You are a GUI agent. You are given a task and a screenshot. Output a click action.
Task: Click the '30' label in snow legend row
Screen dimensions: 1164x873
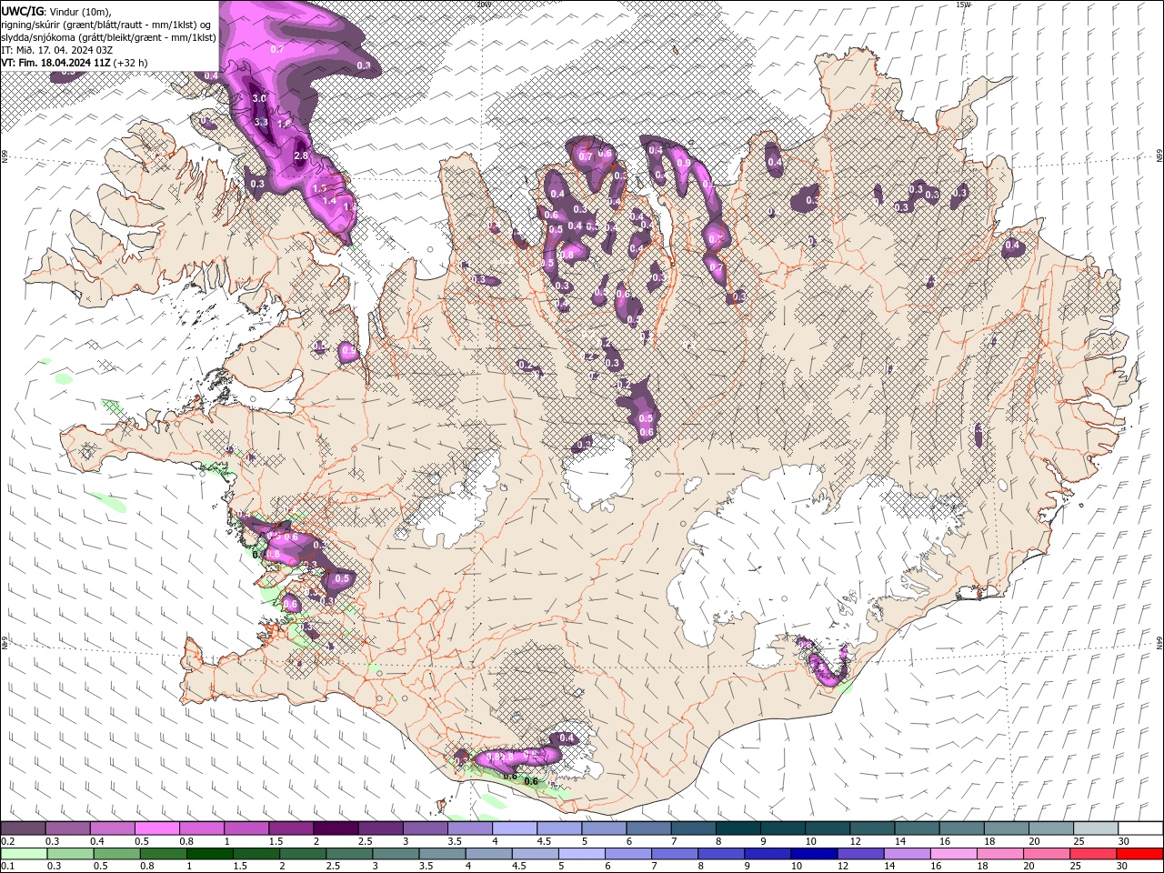point(1124,841)
